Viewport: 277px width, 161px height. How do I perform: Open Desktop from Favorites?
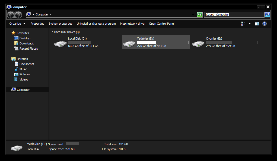click(25, 38)
